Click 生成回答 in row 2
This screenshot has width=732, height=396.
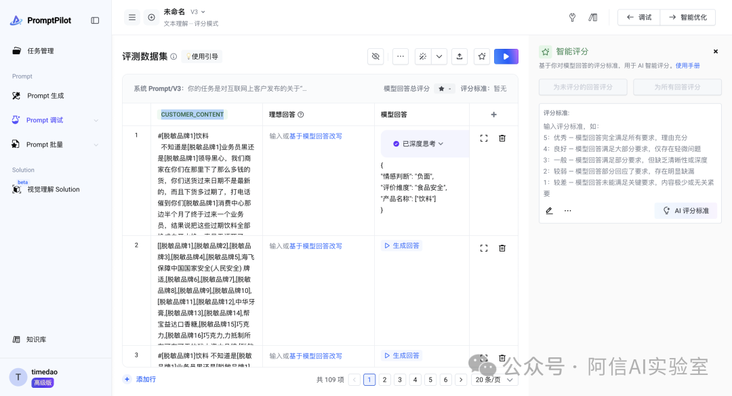pos(401,245)
